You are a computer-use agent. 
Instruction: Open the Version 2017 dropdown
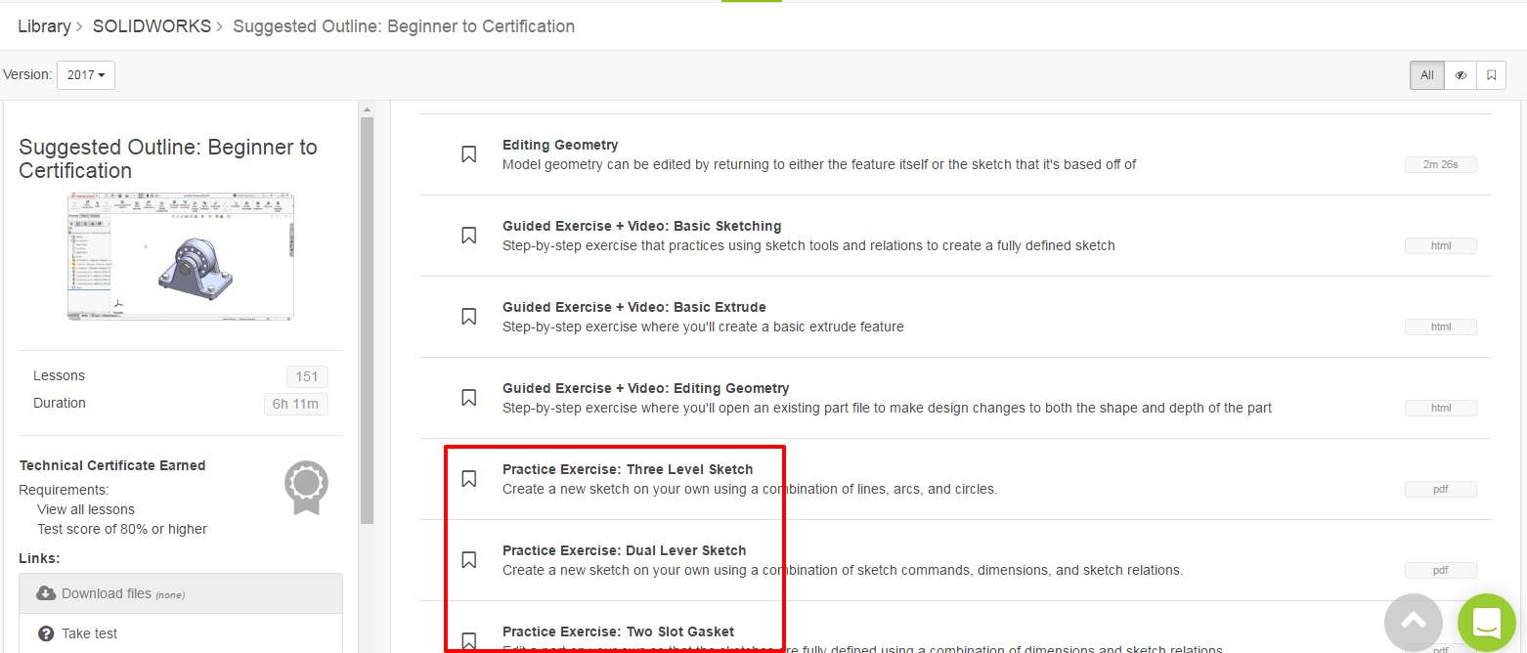click(x=86, y=75)
